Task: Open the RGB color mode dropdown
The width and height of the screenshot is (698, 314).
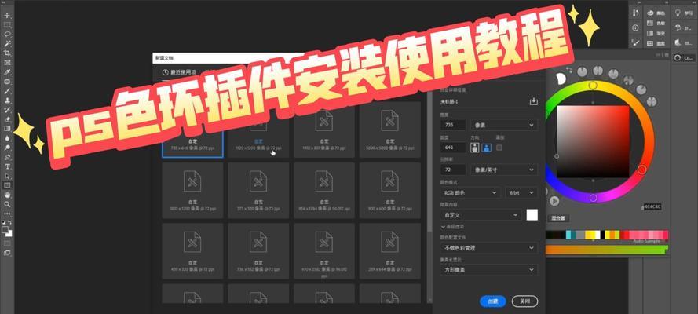Action: click(470, 192)
